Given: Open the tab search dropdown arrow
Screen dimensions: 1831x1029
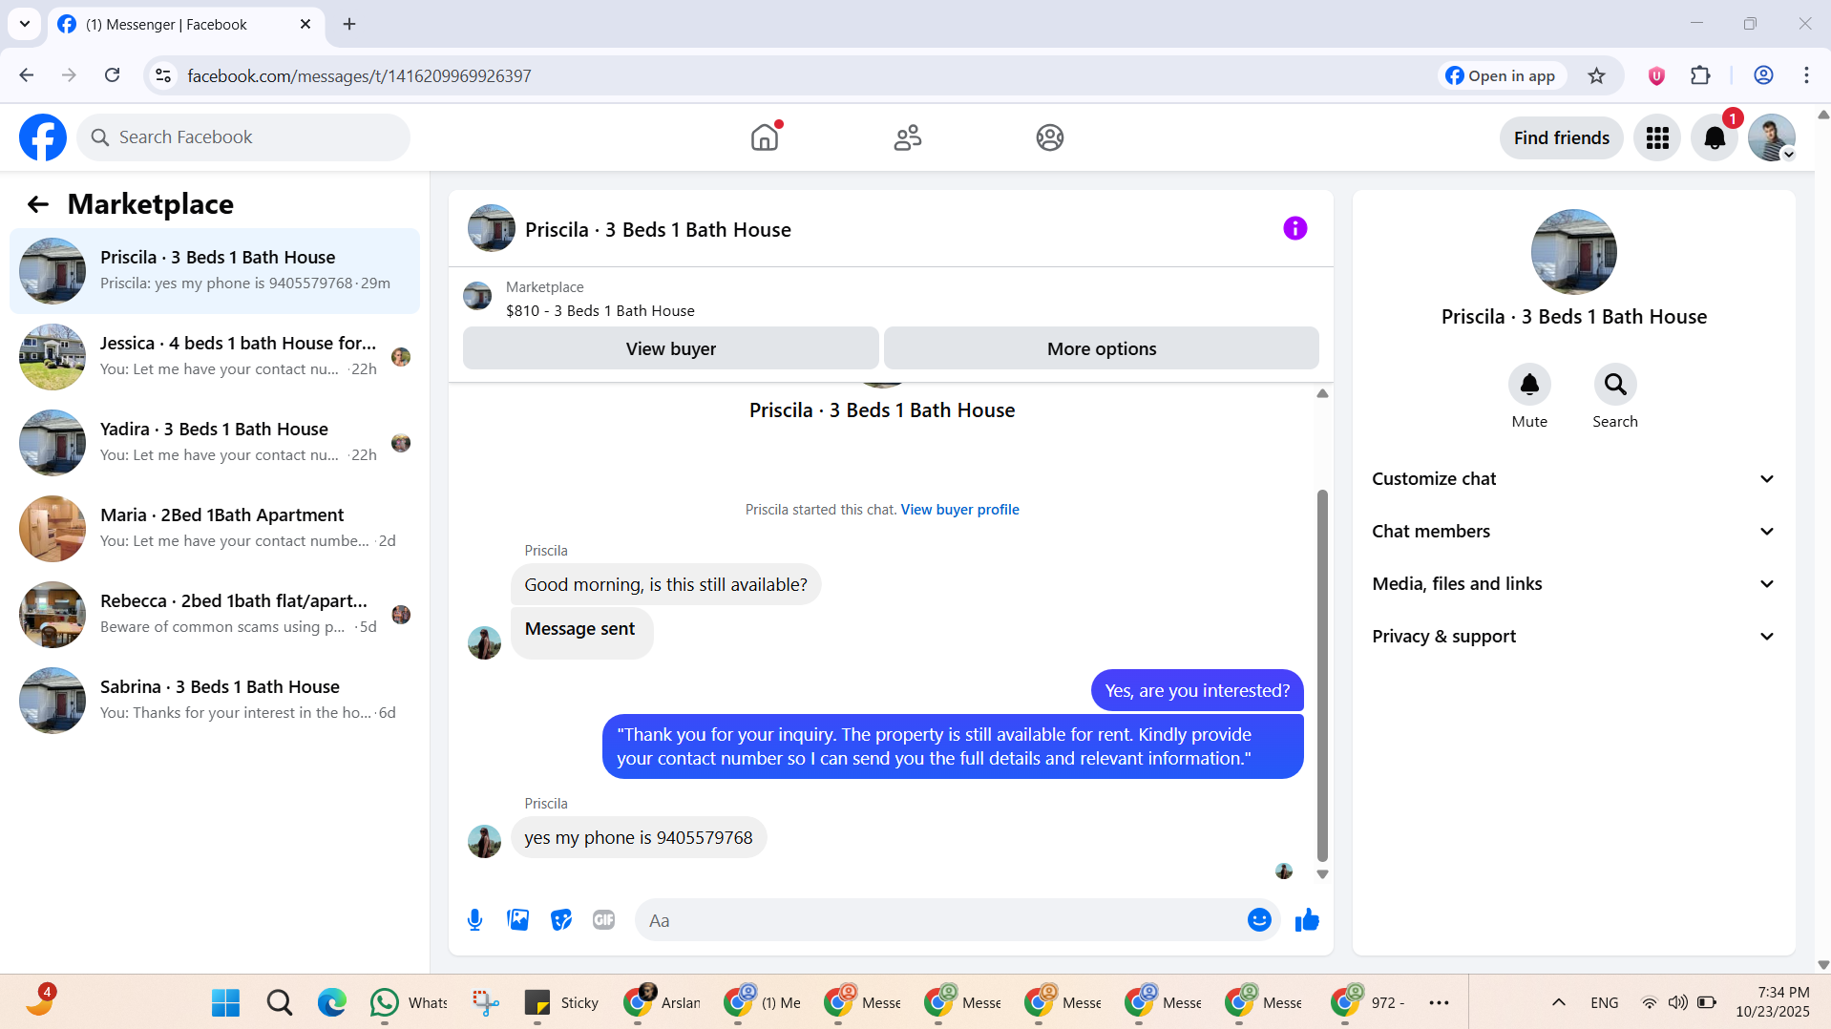Looking at the screenshot, I should (25, 24).
